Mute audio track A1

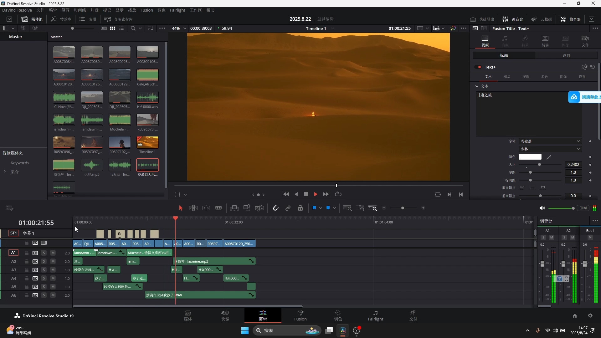click(53, 253)
